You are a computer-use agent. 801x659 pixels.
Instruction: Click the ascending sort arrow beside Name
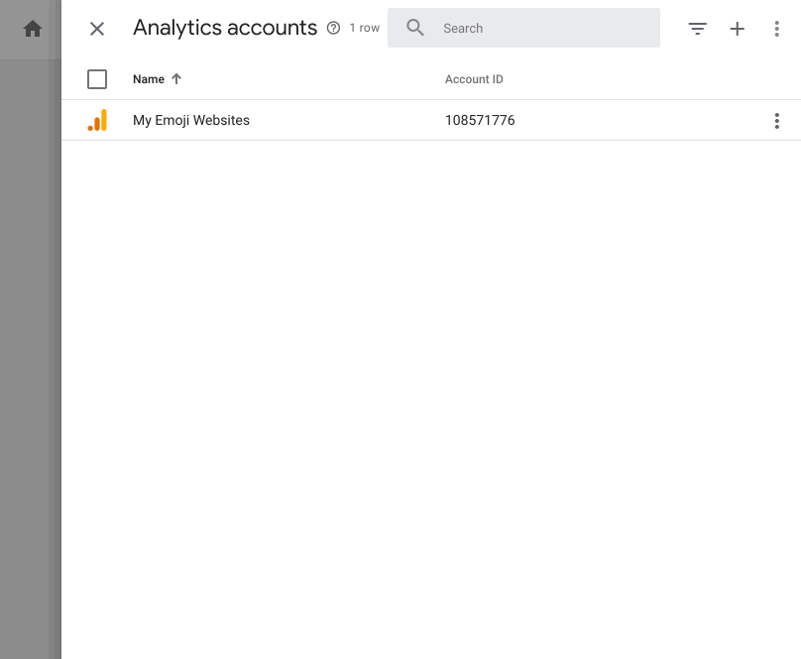click(176, 79)
